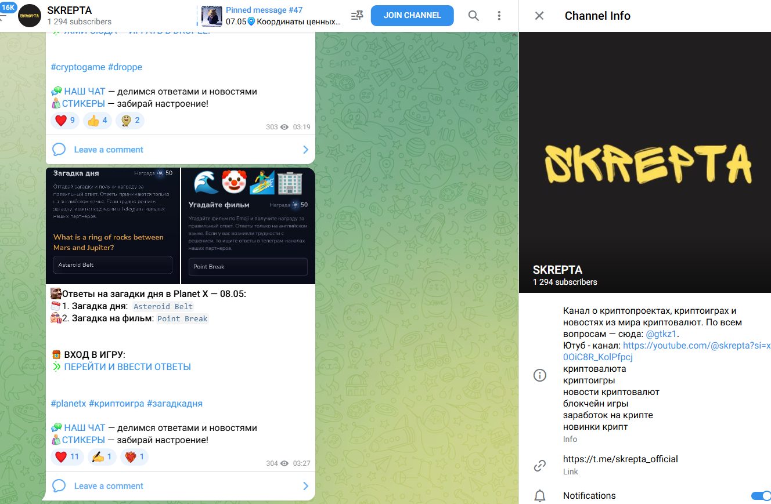This screenshot has width=771, height=504.
Task: Click the pinned message thumbnail image
Action: pyautogui.click(x=212, y=16)
